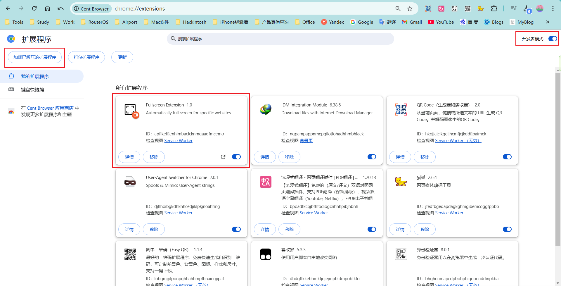Open the RouterOS bookmark folder

pyautogui.click(x=95, y=22)
